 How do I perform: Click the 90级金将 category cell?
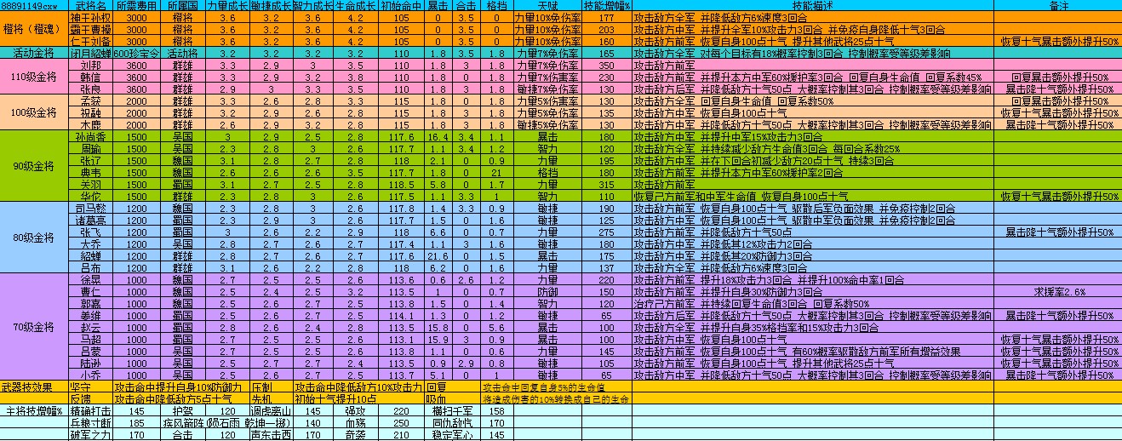(x=32, y=165)
